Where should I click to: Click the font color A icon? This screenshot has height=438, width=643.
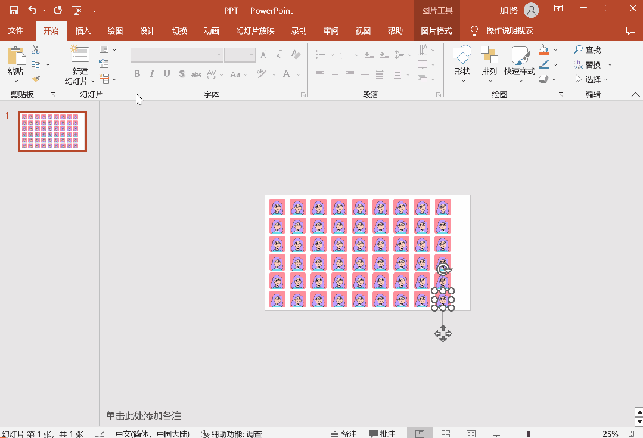click(x=286, y=74)
